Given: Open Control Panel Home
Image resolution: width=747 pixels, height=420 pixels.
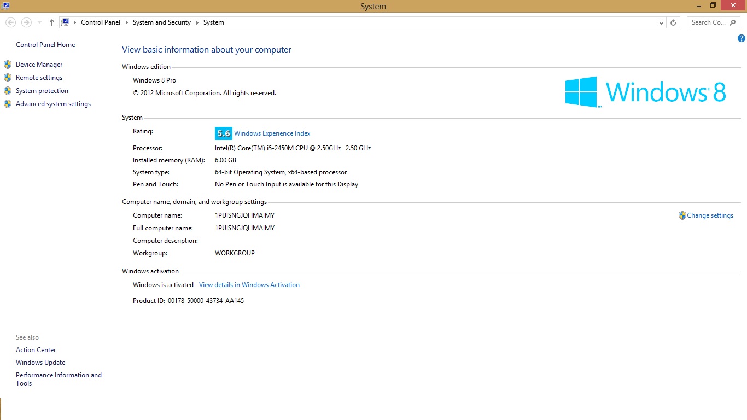Looking at the screenshot, I should click(x=45, y=45).
